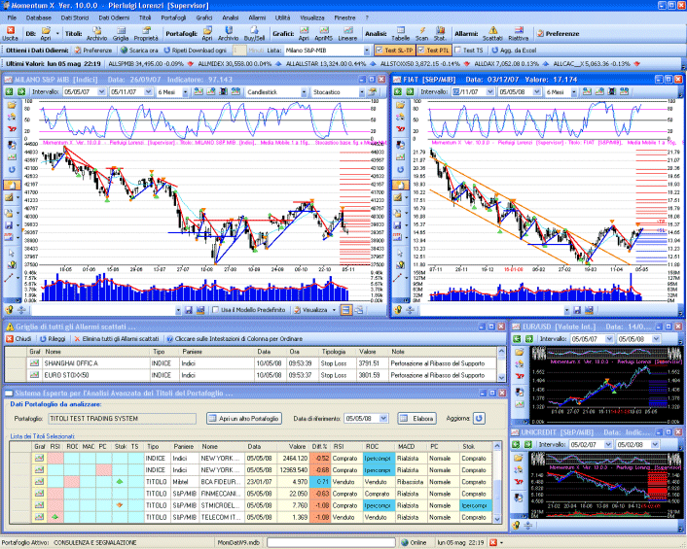Open Titoli Proprietà icon
This screenshot has height=549, width=687.
point(146,33)
